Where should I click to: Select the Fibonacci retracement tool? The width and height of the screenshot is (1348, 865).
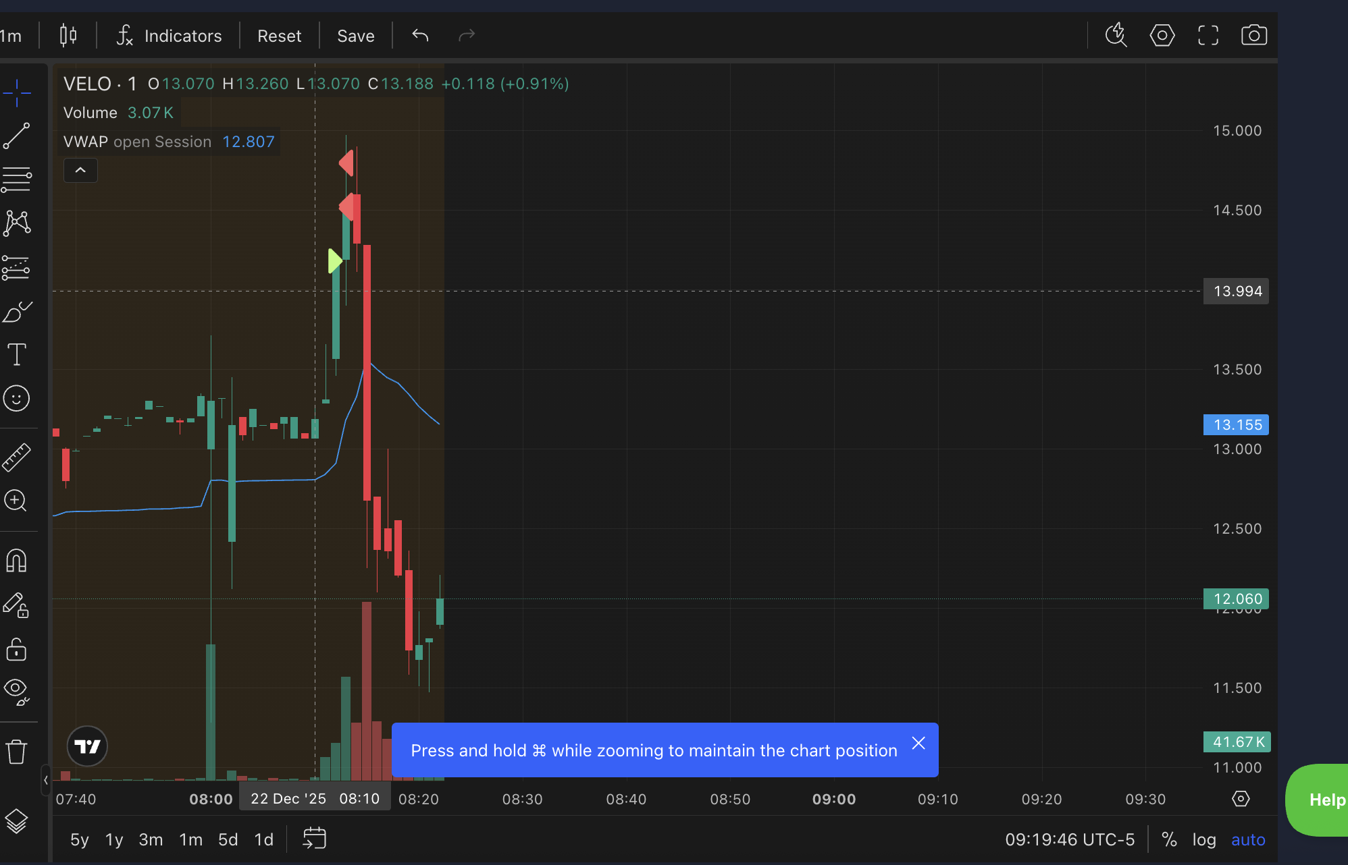[x=17, y=179]
